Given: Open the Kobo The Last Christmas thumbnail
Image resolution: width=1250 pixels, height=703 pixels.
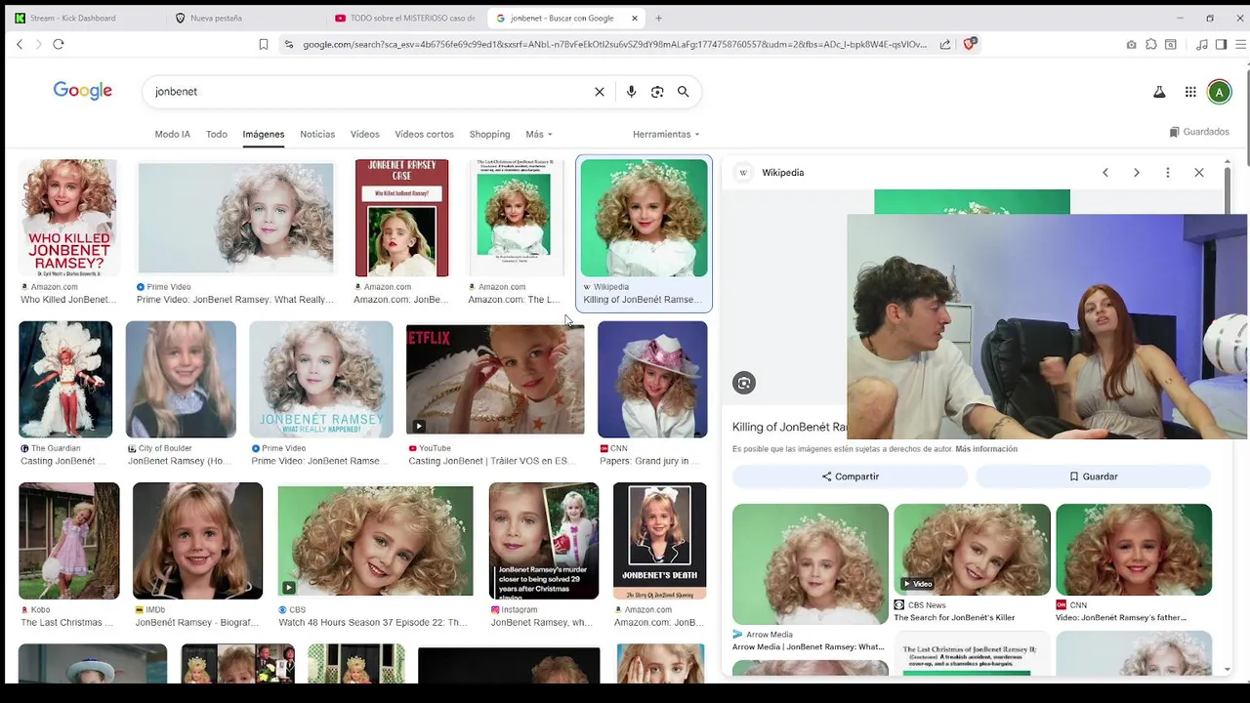Looking at the screenshot, I should click(69, 541).
